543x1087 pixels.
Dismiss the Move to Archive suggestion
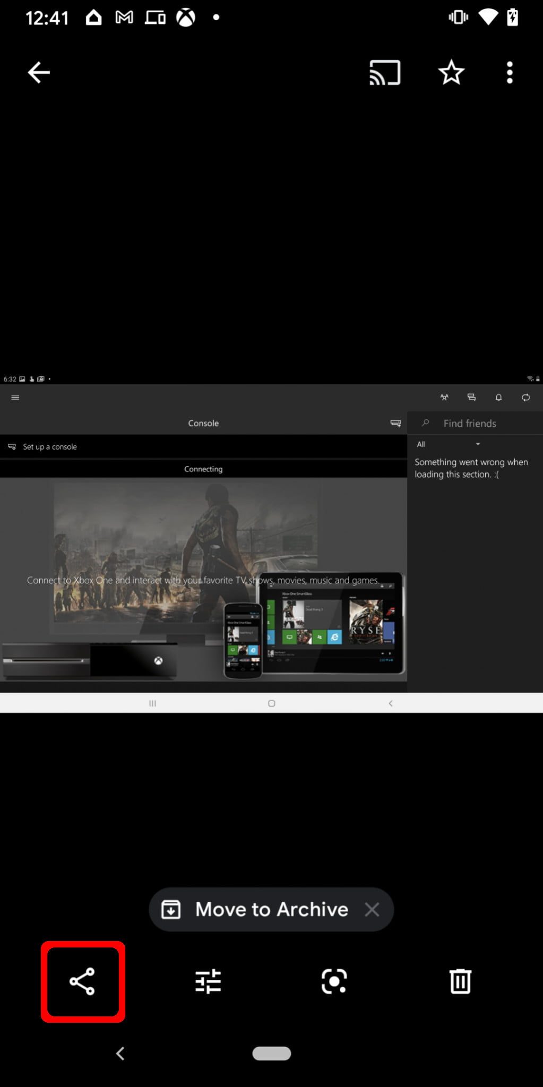pyautogui.click(x=372, y=909)
